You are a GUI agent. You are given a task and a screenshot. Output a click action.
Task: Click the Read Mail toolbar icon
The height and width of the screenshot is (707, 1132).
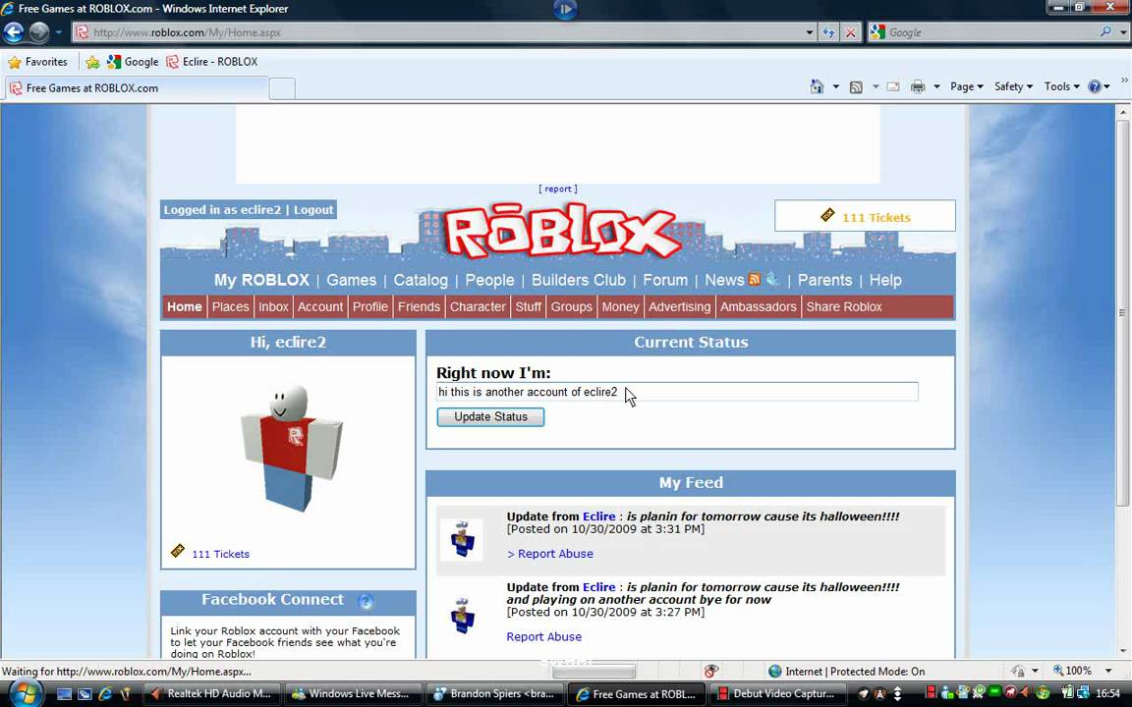pos(893,86)
